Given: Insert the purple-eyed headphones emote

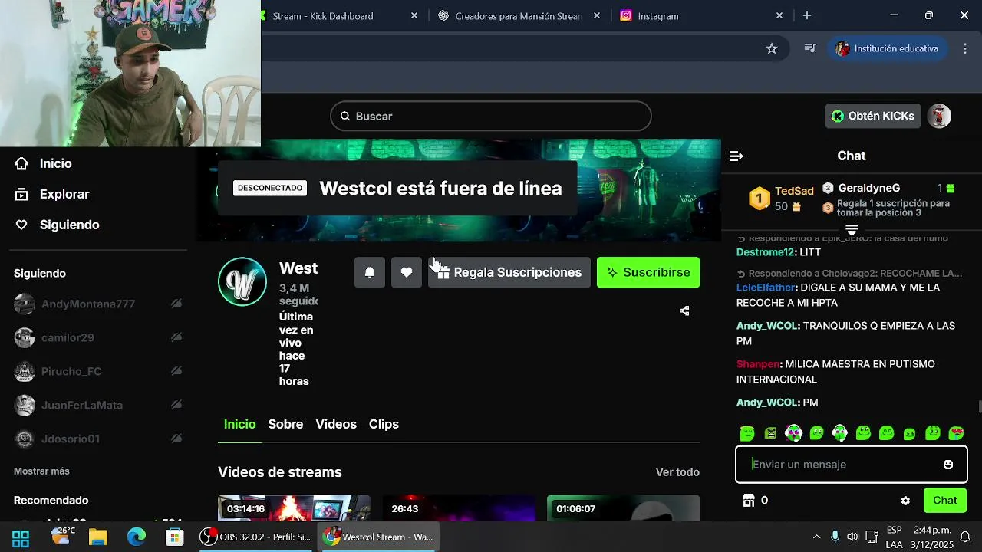Looking at the screenshot, I should (793, 433).
